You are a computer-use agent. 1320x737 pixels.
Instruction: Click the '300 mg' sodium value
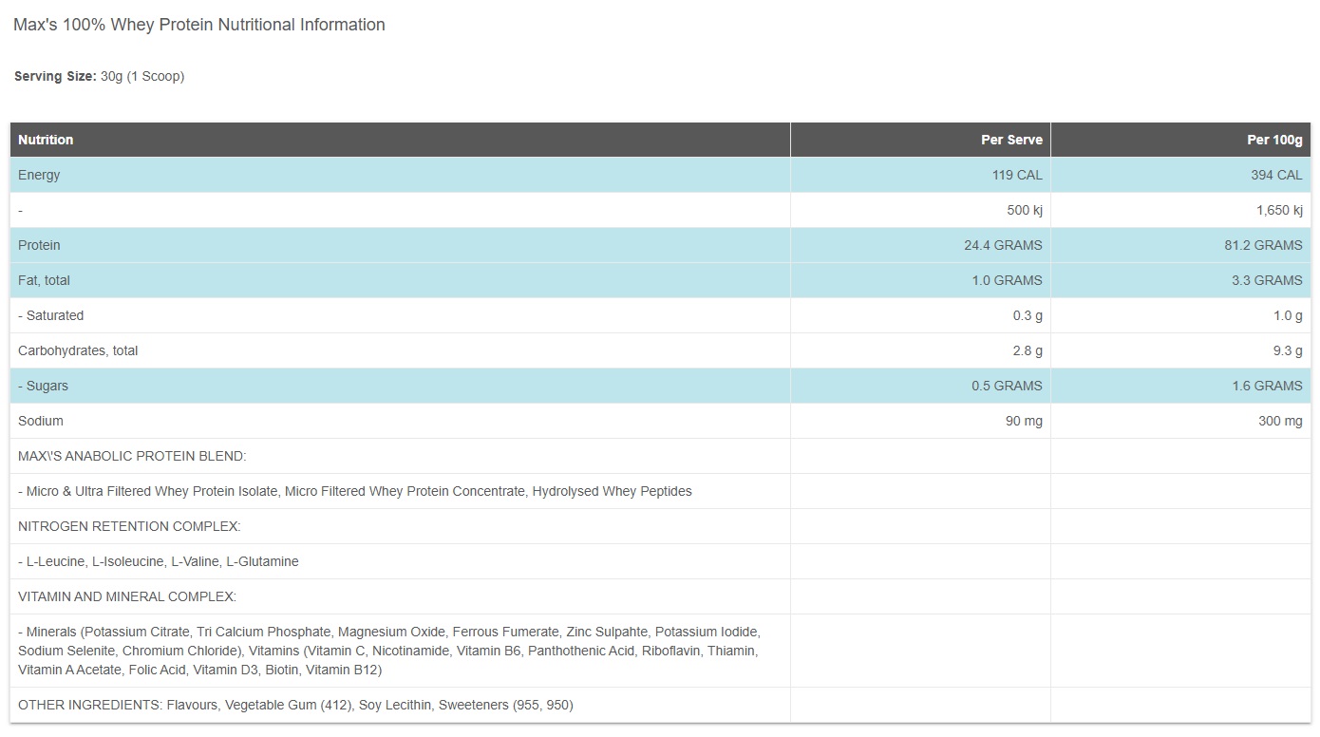[x=1280, y=421]
